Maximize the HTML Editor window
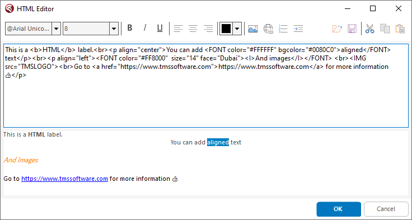This screenshot has width=412, height=220. (x=373, y=8)
